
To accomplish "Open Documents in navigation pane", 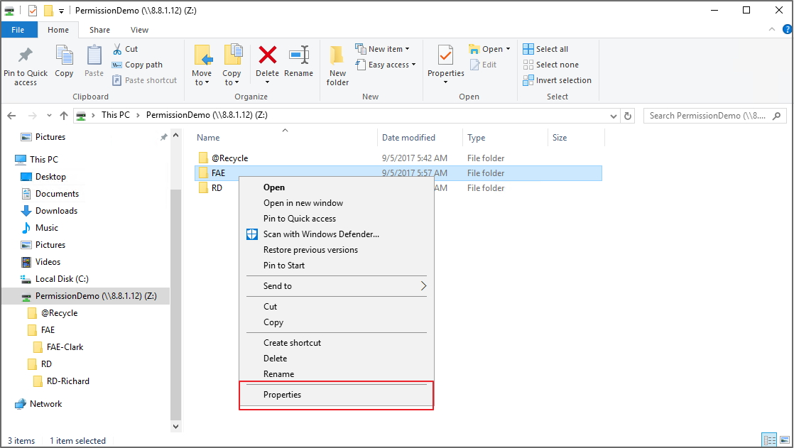I will [58, 194].
